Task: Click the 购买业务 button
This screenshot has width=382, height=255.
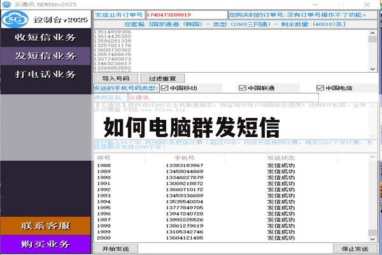Action: pyautogui.click(x=46, y=244)
